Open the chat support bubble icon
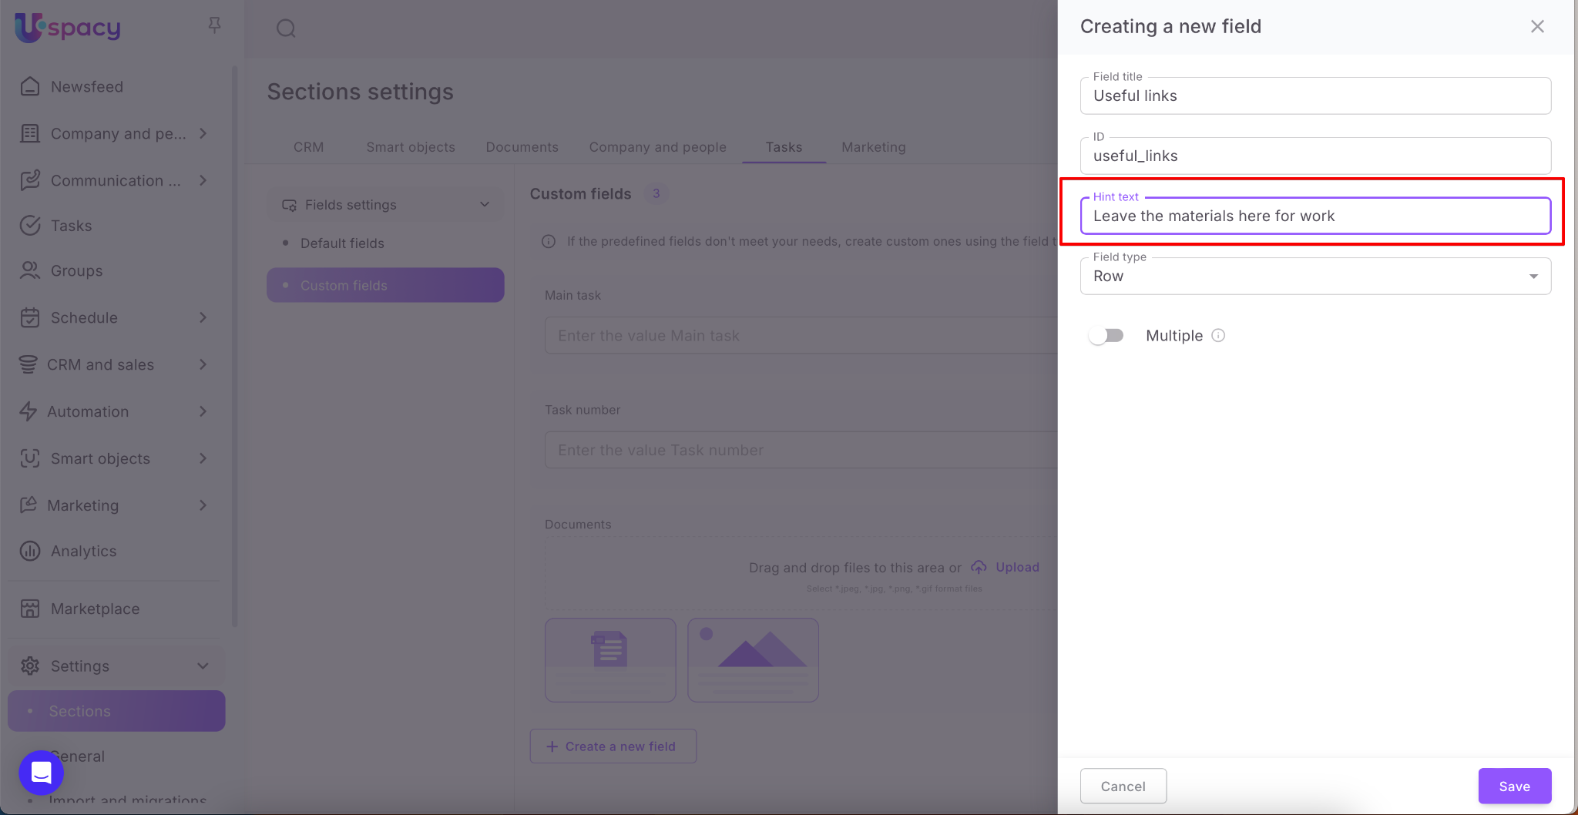The height and width of the screenshot is (815, 1578). pos(41,772)
